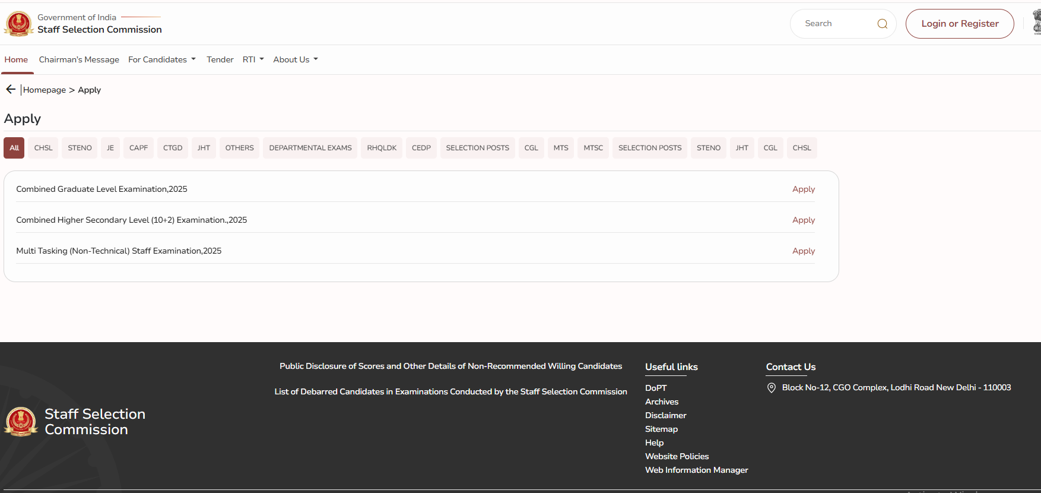Image resolution: width=1041 pixels, height=493 pixels.
Task: Click the search magnifier icon
Action: (882, 24)
